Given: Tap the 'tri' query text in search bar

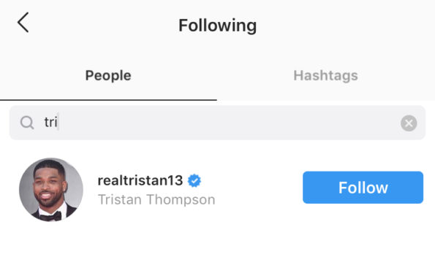Looking at the screenshot, I should tap(50, 122).
